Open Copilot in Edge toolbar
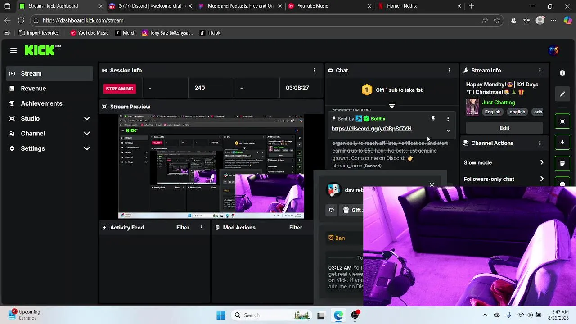Viewport: 576px width, 324px height. coord(568,20)
